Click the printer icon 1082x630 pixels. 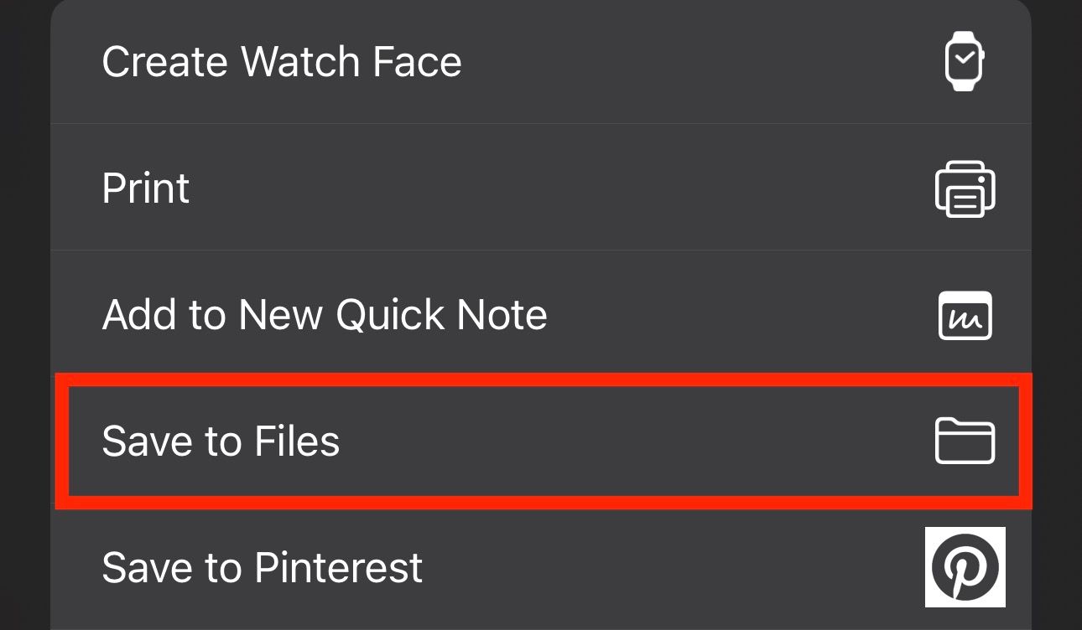point(965,188)
